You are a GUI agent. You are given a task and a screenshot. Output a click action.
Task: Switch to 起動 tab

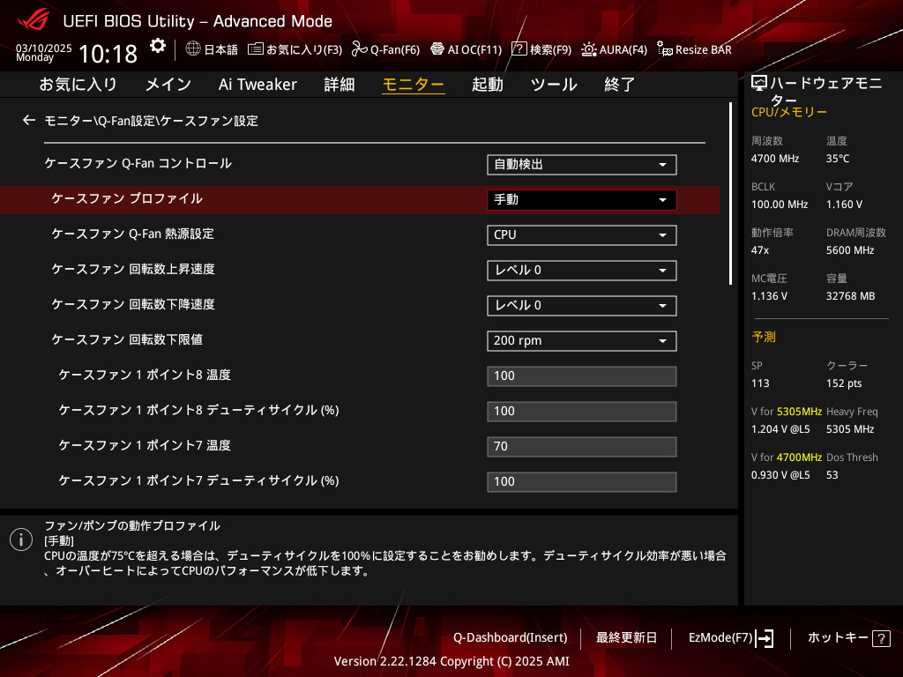487,85
